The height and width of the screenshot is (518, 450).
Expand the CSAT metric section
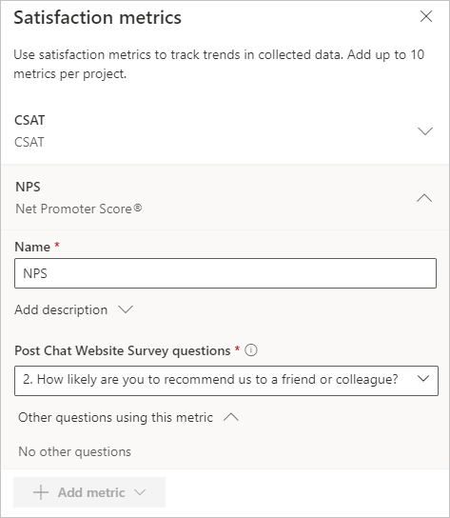pos(425,131)
